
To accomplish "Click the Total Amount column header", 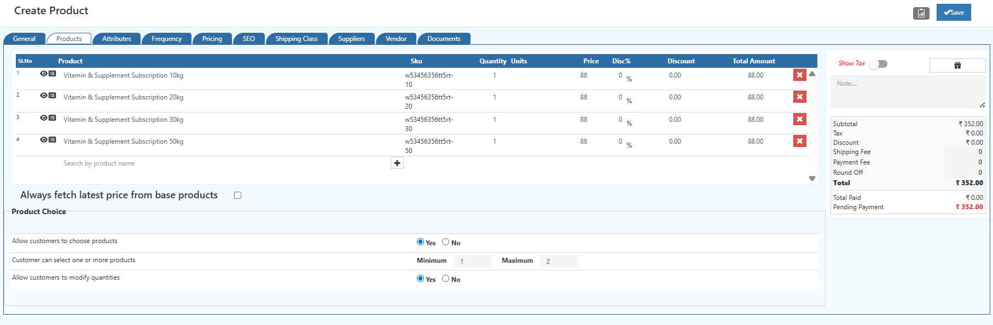I will (753, 61).
